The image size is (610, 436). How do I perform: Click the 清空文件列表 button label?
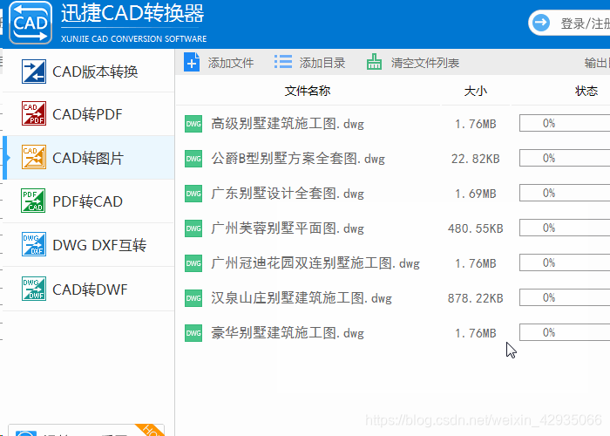coord(425,62)
